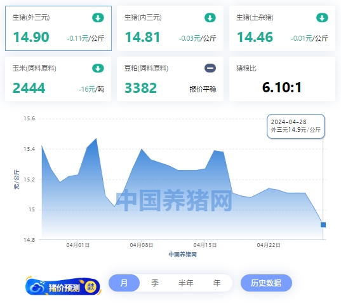Select the 生猪(土杂猪) 14.46 price card

(x=283, y=29)
